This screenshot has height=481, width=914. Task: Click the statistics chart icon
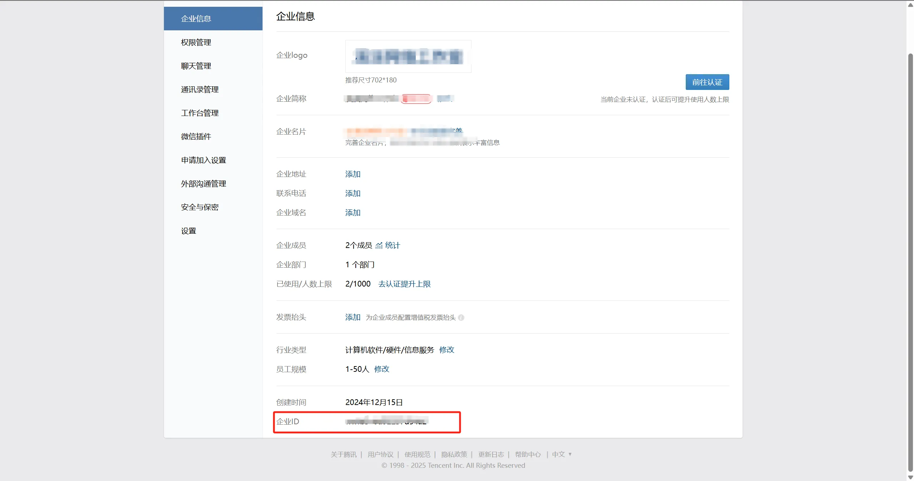379,245
